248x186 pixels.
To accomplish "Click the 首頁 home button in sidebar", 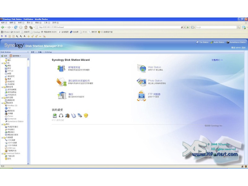I will pos(4,56).
